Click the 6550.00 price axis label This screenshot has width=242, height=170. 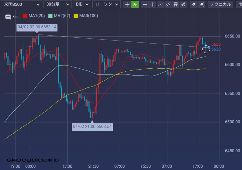(232, 93)
